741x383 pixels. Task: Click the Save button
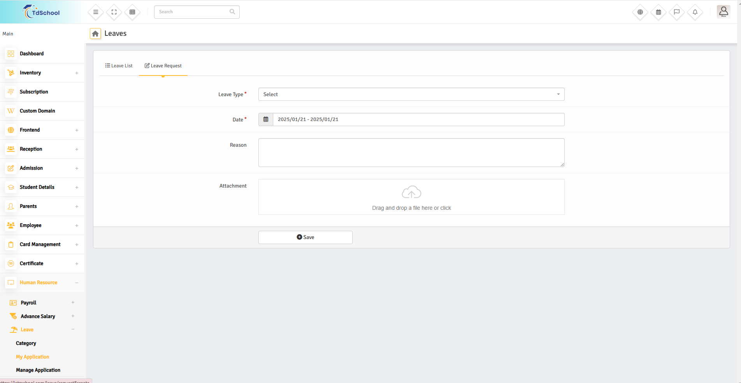click(305, 237)
